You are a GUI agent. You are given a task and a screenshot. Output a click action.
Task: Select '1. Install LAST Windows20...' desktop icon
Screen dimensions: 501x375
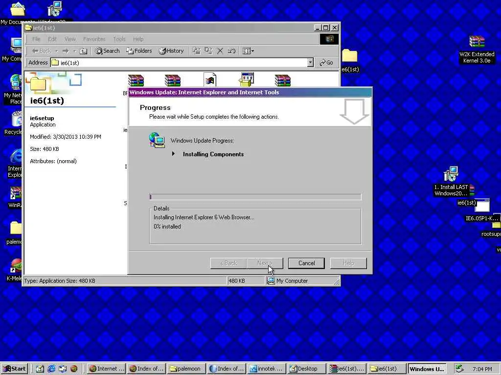451,181
